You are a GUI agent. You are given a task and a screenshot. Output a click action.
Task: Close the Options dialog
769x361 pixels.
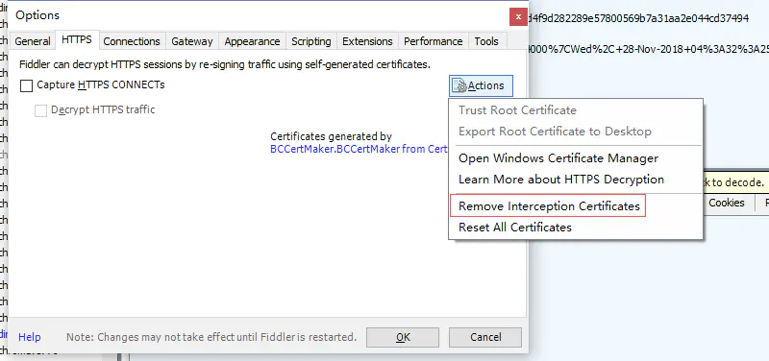click(518, 17)
